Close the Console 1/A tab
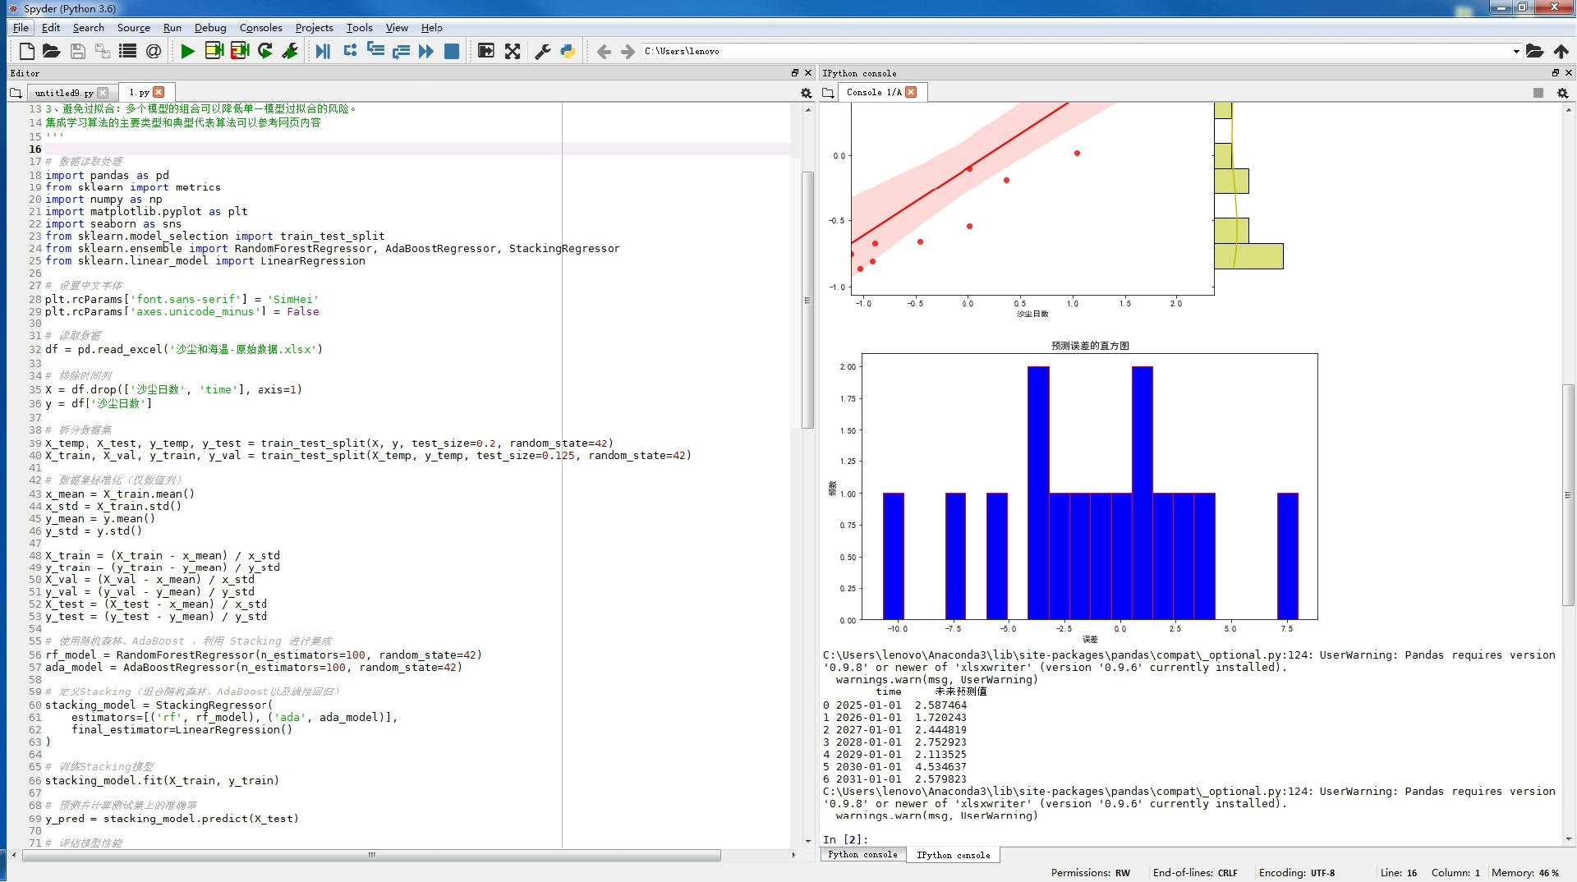This screenshot has height=882, width=1577. pos(911,92)
